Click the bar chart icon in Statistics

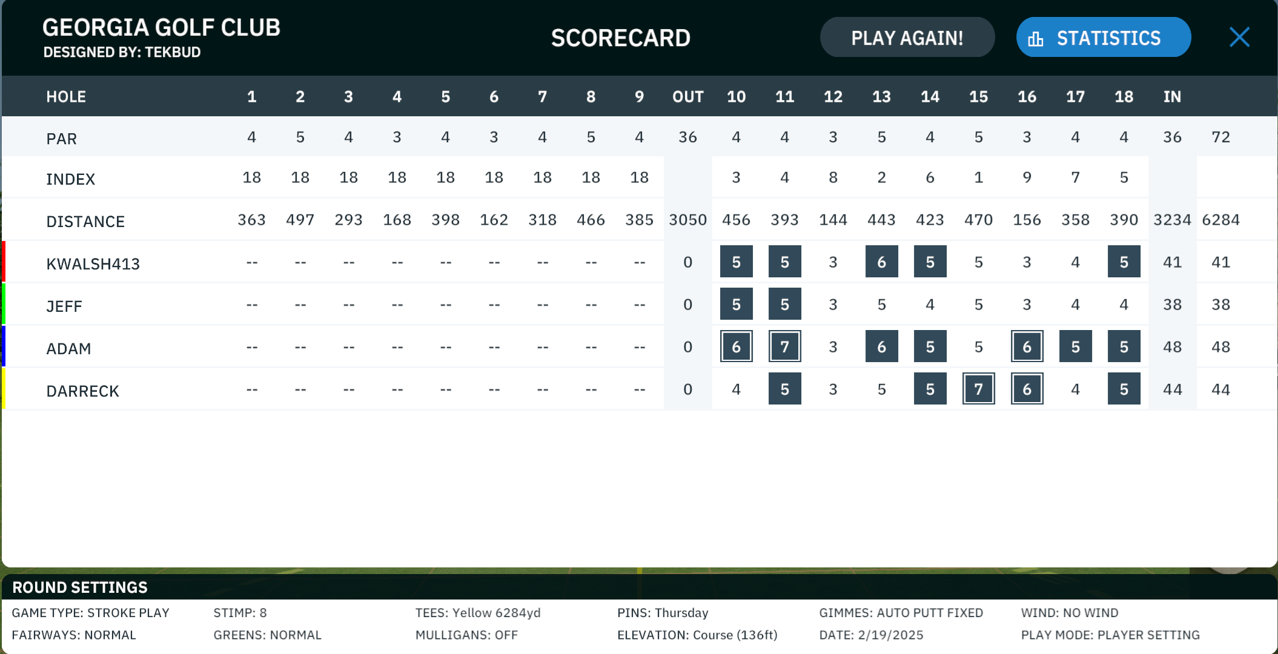(1036, 39)
